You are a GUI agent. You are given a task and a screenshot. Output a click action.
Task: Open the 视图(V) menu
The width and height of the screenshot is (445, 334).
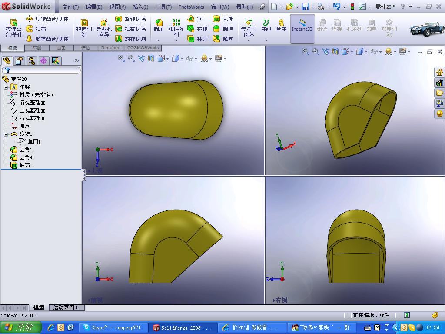click(117, 7)
